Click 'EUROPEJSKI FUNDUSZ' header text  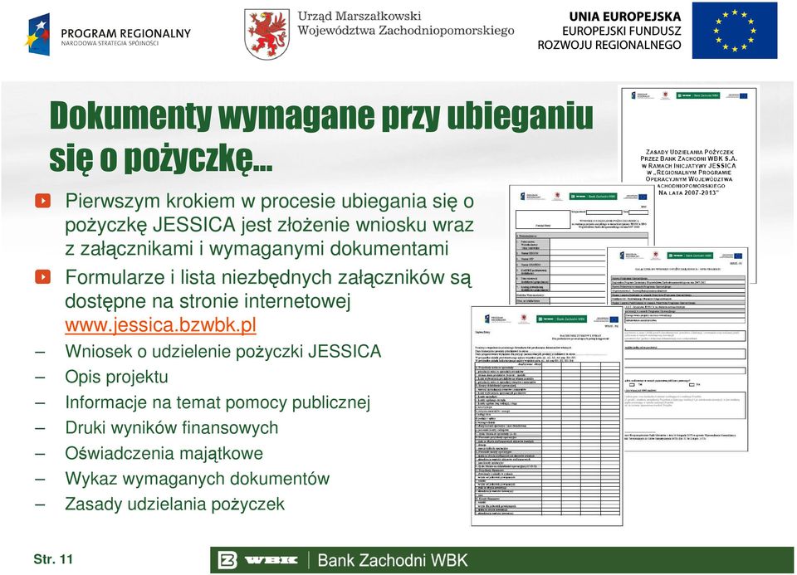tap(621, 31)
